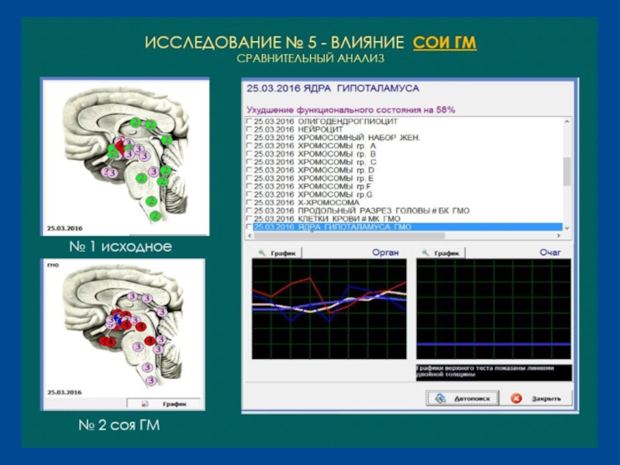Viewport: 620px width, 465px height.
Task: Click the red X icon beside Закрыть
Action: click(516, 398)
